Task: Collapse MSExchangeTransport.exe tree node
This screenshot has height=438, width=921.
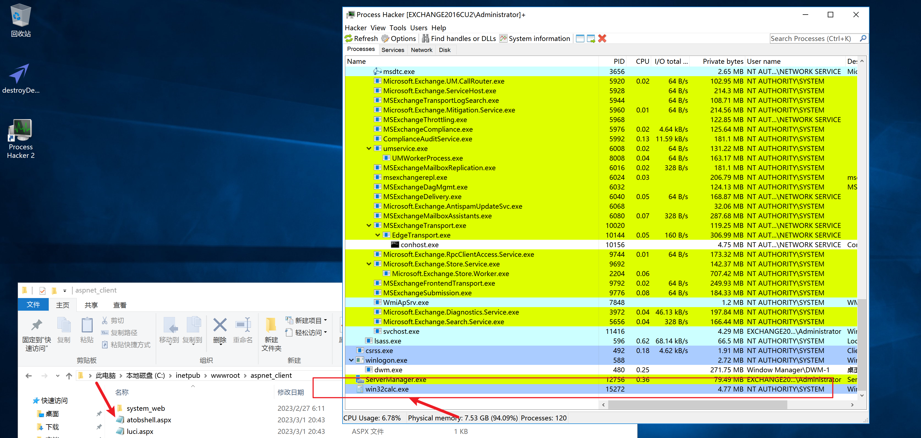Action: tap(369, 225)
